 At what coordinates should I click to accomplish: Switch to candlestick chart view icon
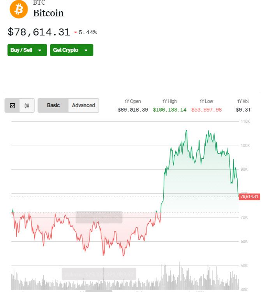(x=27, y=105)
